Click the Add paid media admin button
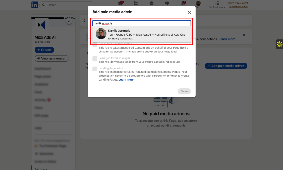The image size is (283, 170). (x=226, y=66)
